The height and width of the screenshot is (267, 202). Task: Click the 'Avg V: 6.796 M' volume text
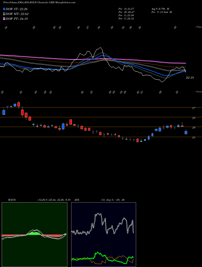coord(160,8)
